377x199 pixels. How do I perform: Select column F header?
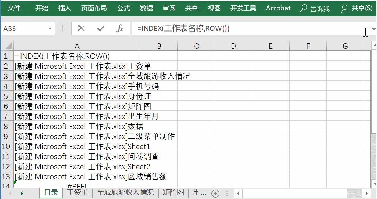(308, 46)
